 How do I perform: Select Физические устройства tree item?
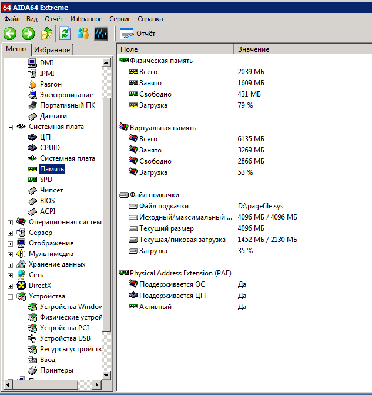pyautogui.click(x=71, y=317)
